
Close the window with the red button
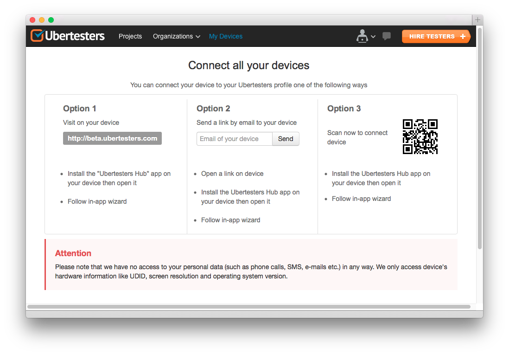(32, 20)
